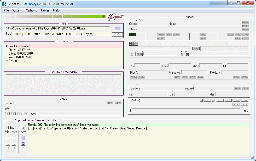256x161 pixels.
Task: Click the AVID indicator badge
Action: 133,35
